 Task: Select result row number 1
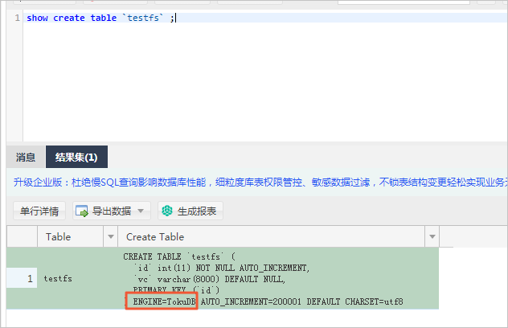click(x=22, y=278)
